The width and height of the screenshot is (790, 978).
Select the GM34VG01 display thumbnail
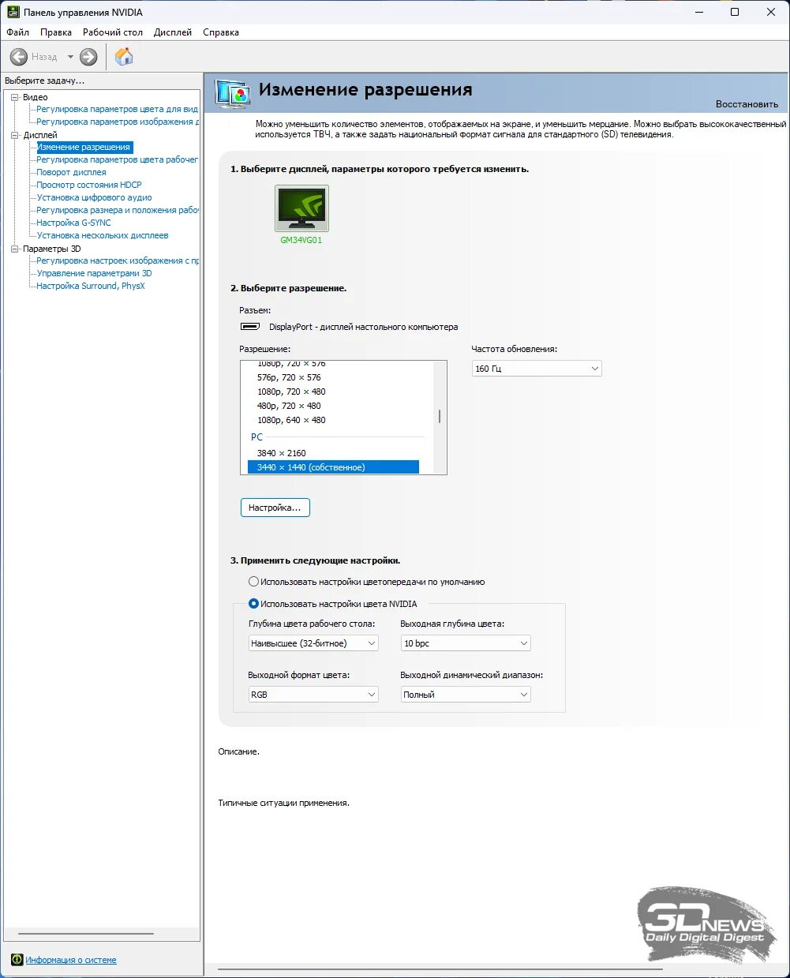click(301, 208)
